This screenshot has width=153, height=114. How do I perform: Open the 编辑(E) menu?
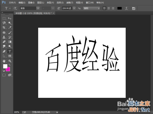click(22, 2)
